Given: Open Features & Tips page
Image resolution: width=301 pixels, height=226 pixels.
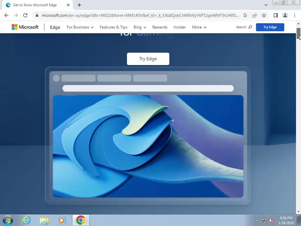Looking at the screenshot, I should (x=113, y=27).
